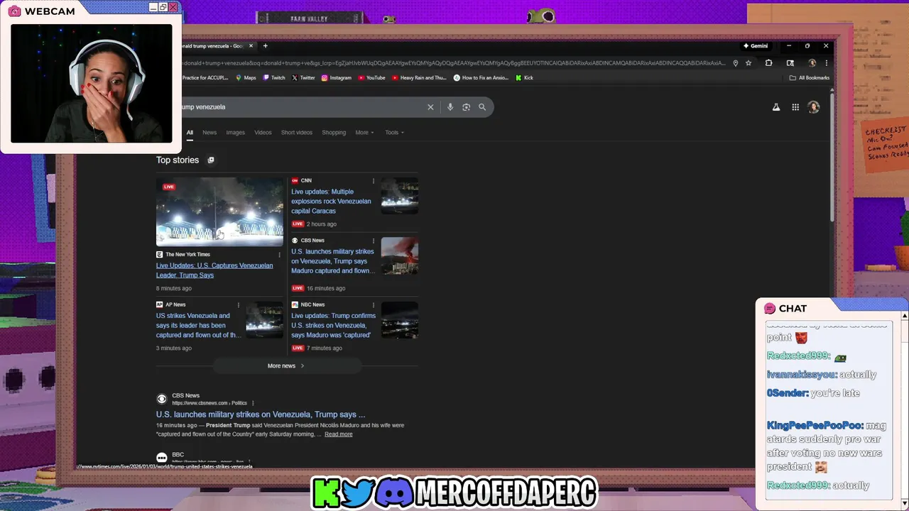
Task: Switch to the News tab
Action: (x=209, y=133)
